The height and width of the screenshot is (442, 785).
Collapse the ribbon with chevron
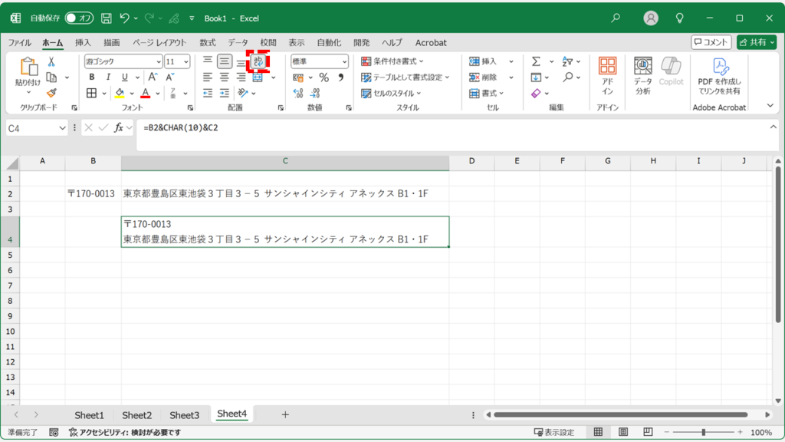pyautogui.click(x=770, y=105)
